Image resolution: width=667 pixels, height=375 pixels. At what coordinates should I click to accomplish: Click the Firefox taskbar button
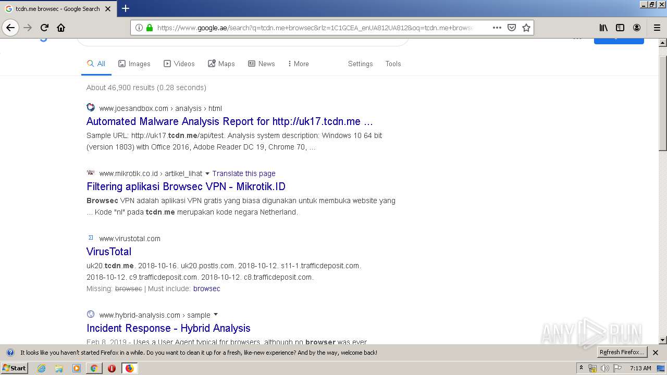tap(129, 368)
